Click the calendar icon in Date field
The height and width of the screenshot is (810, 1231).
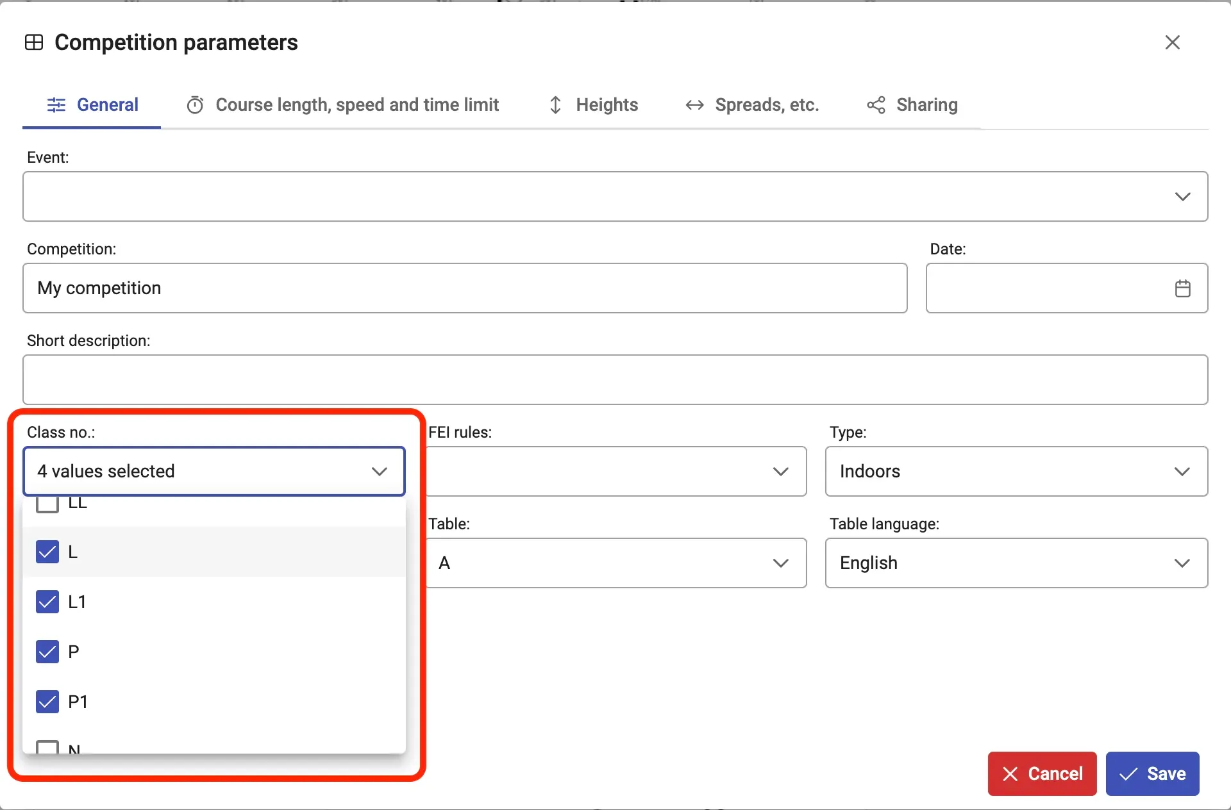pyautogui.click(x=1182, y=288)
